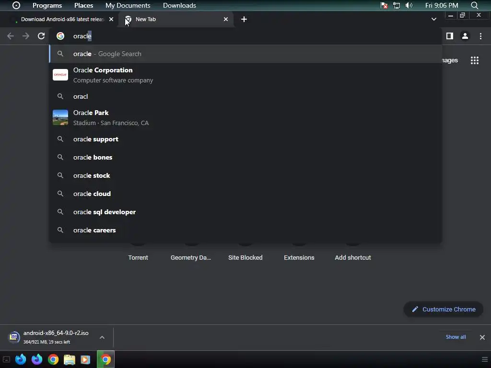The image size is (491, 368).
Task: Open My Documents menu
Action: (x=128, y=5)
